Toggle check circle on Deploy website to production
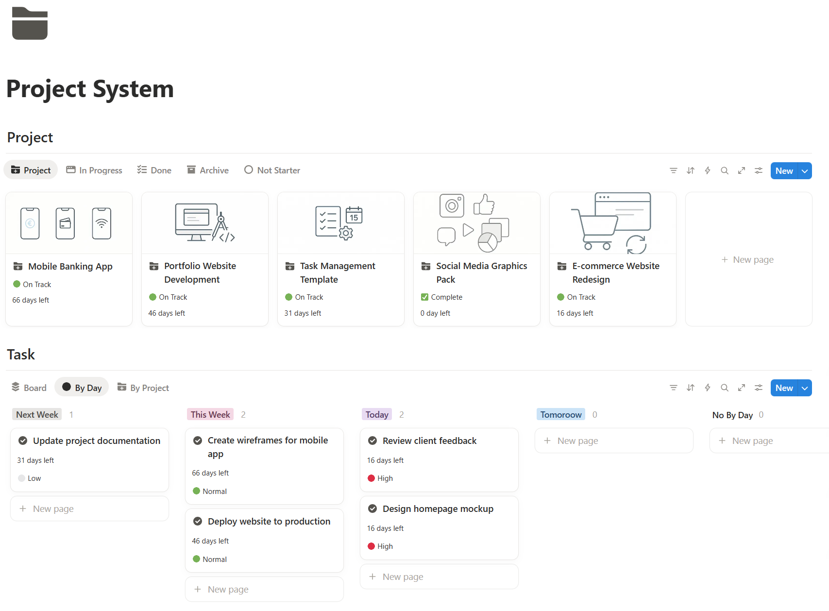Image resolution: width=829 pixels, height=611 pixels. tap(198, 521)
